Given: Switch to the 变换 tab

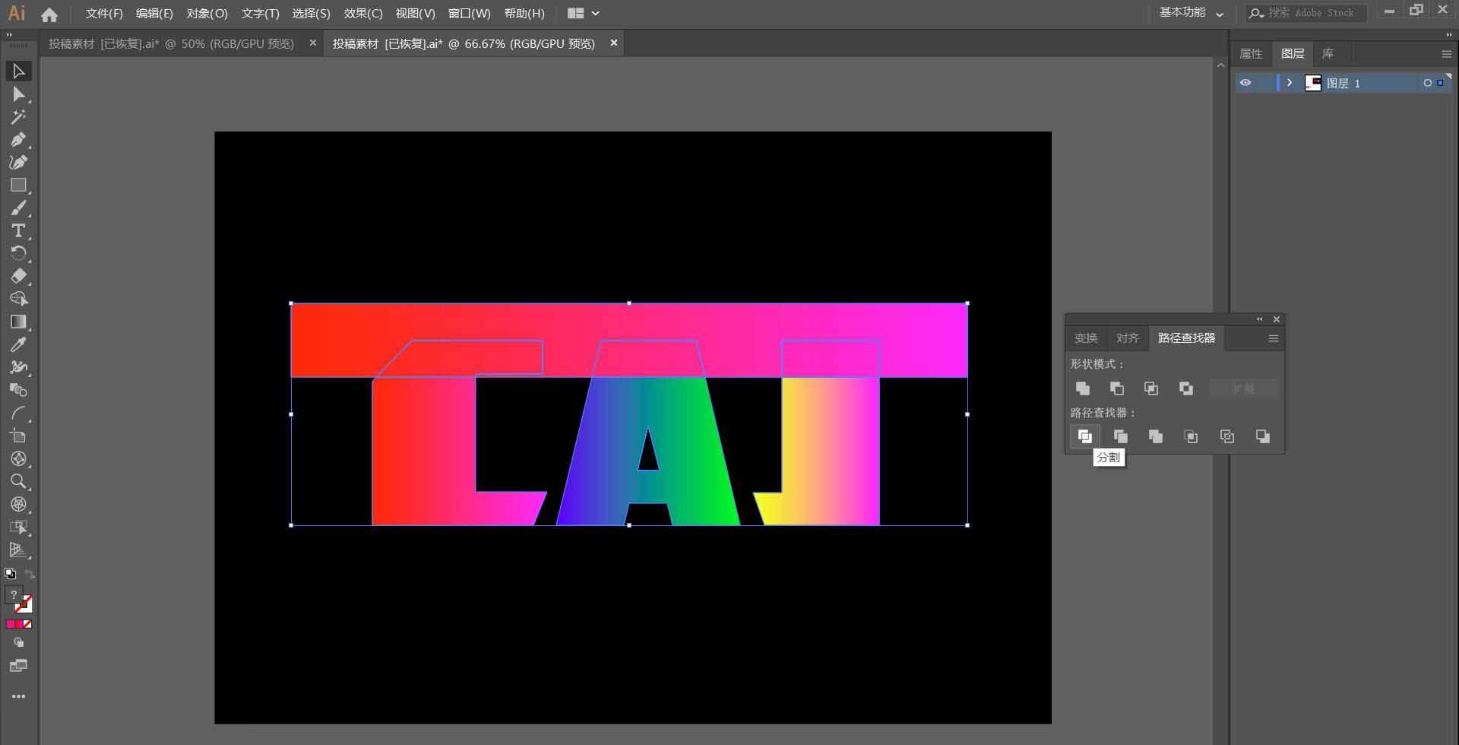Looking at the screenshot, I should click(1086, 338).
